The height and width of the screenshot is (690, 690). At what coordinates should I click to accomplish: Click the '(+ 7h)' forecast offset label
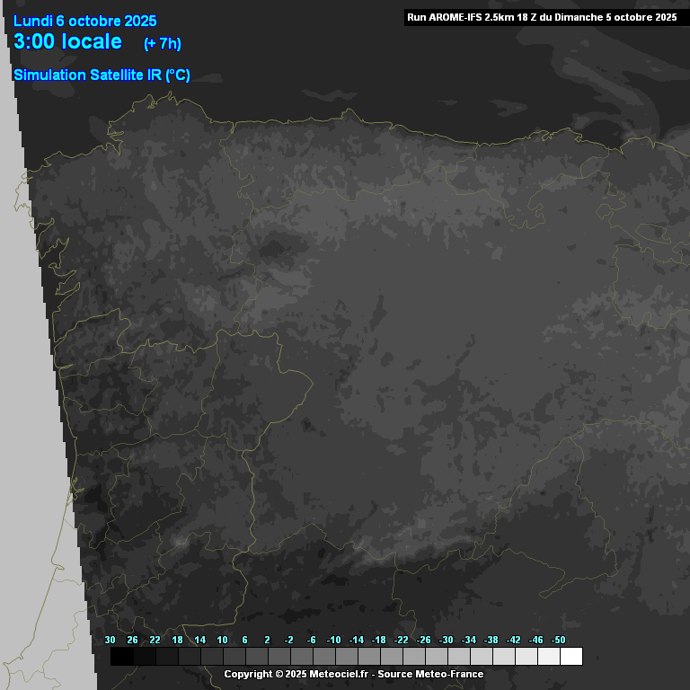[x=162, y=43]
